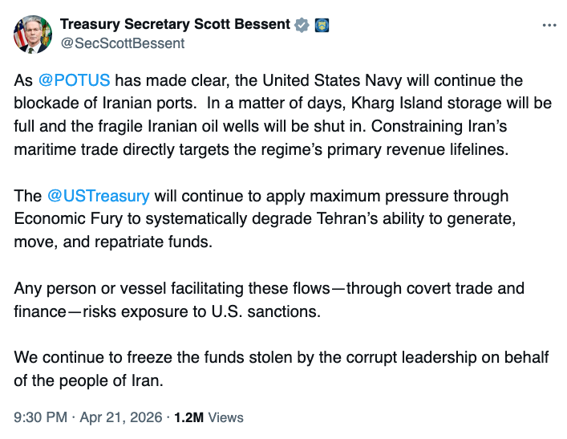This screenshot has height=439, width=567.
Task: Open the "Treasury Secretary Scott Bessent" display name
Action: [174, 24]
